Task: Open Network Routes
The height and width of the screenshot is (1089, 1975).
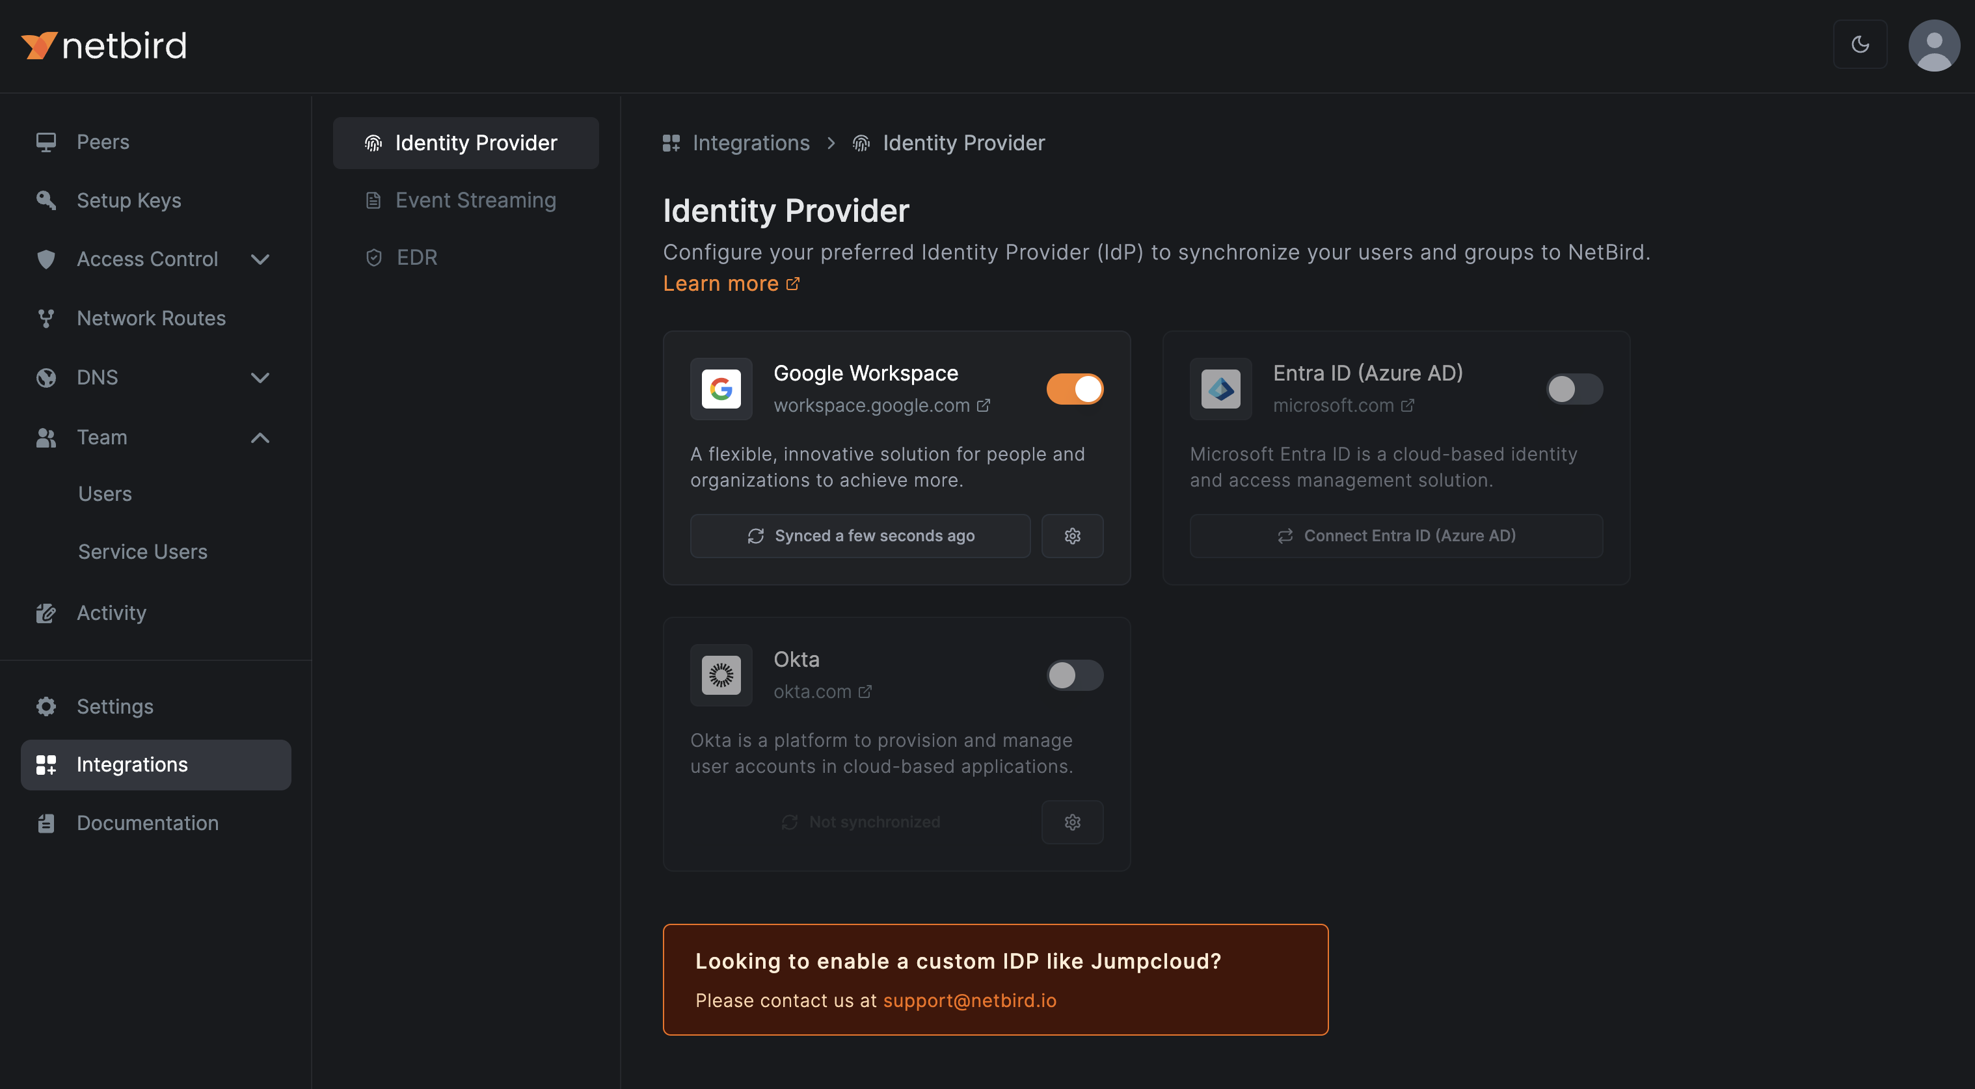Action: (x=150, y=317)
